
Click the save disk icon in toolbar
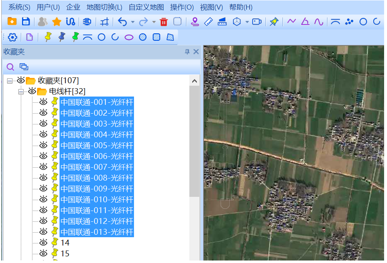26,22
